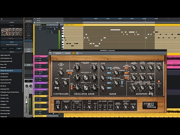Click the LFO Freq knob
This screenshot has width=180, height=135.
[89, 107]
